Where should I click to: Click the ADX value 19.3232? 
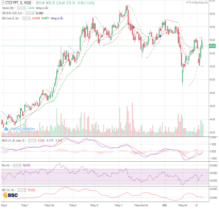pos(31,190)
